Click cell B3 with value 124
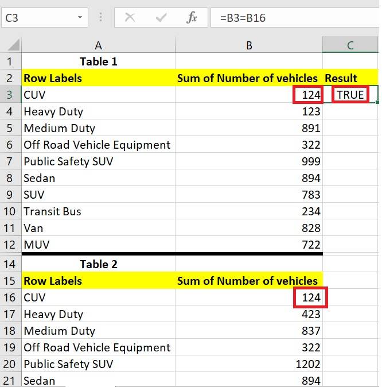The width and height of the screenshot is (382, 387). [x=248, y=95]
